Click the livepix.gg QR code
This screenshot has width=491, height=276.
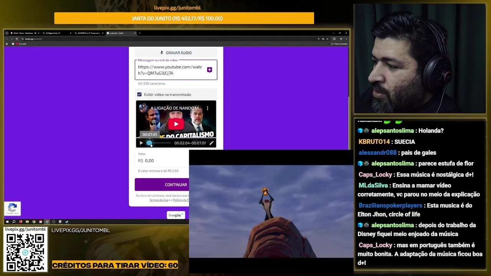pyautogui.click(x=25, y=252)
